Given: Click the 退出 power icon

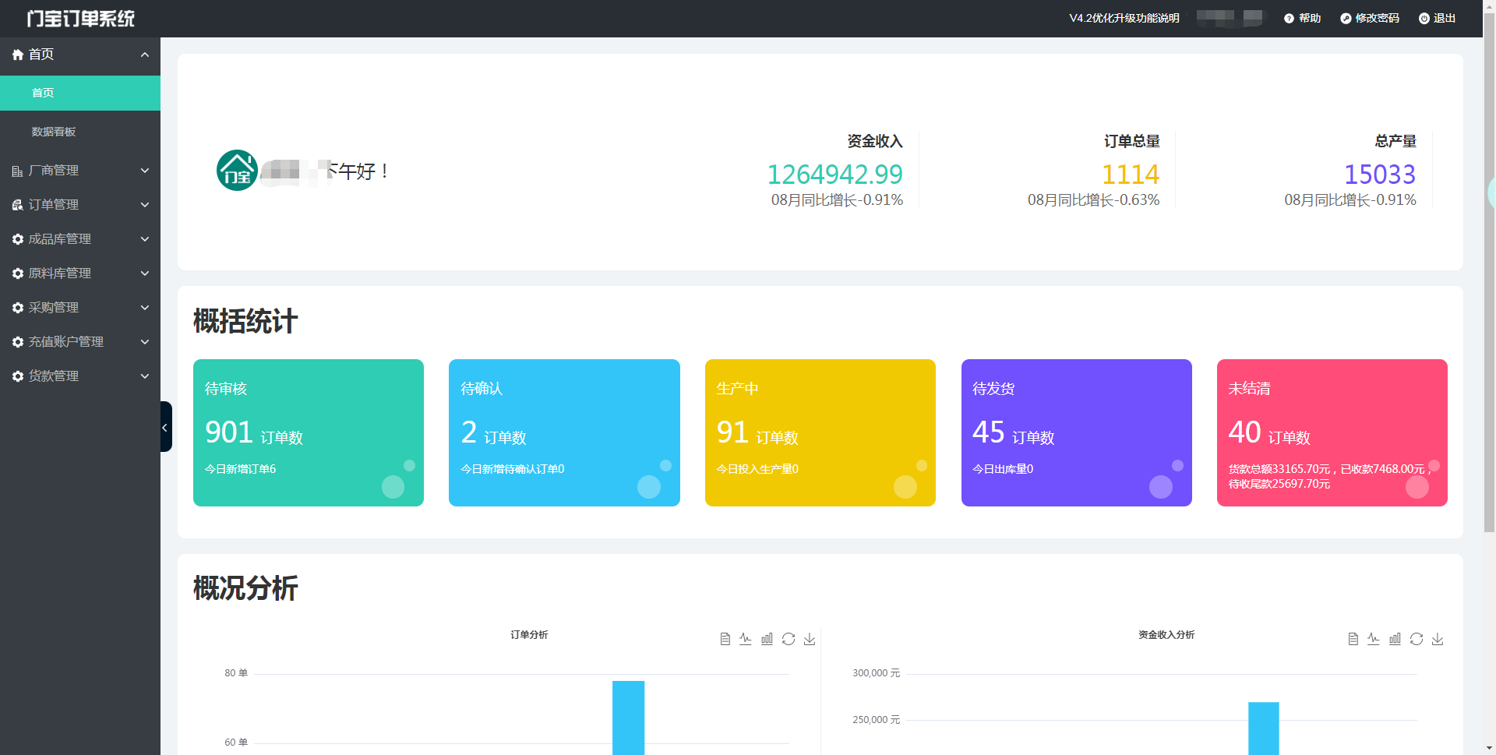Looking at the screenshot, I should pos(1424,19).
